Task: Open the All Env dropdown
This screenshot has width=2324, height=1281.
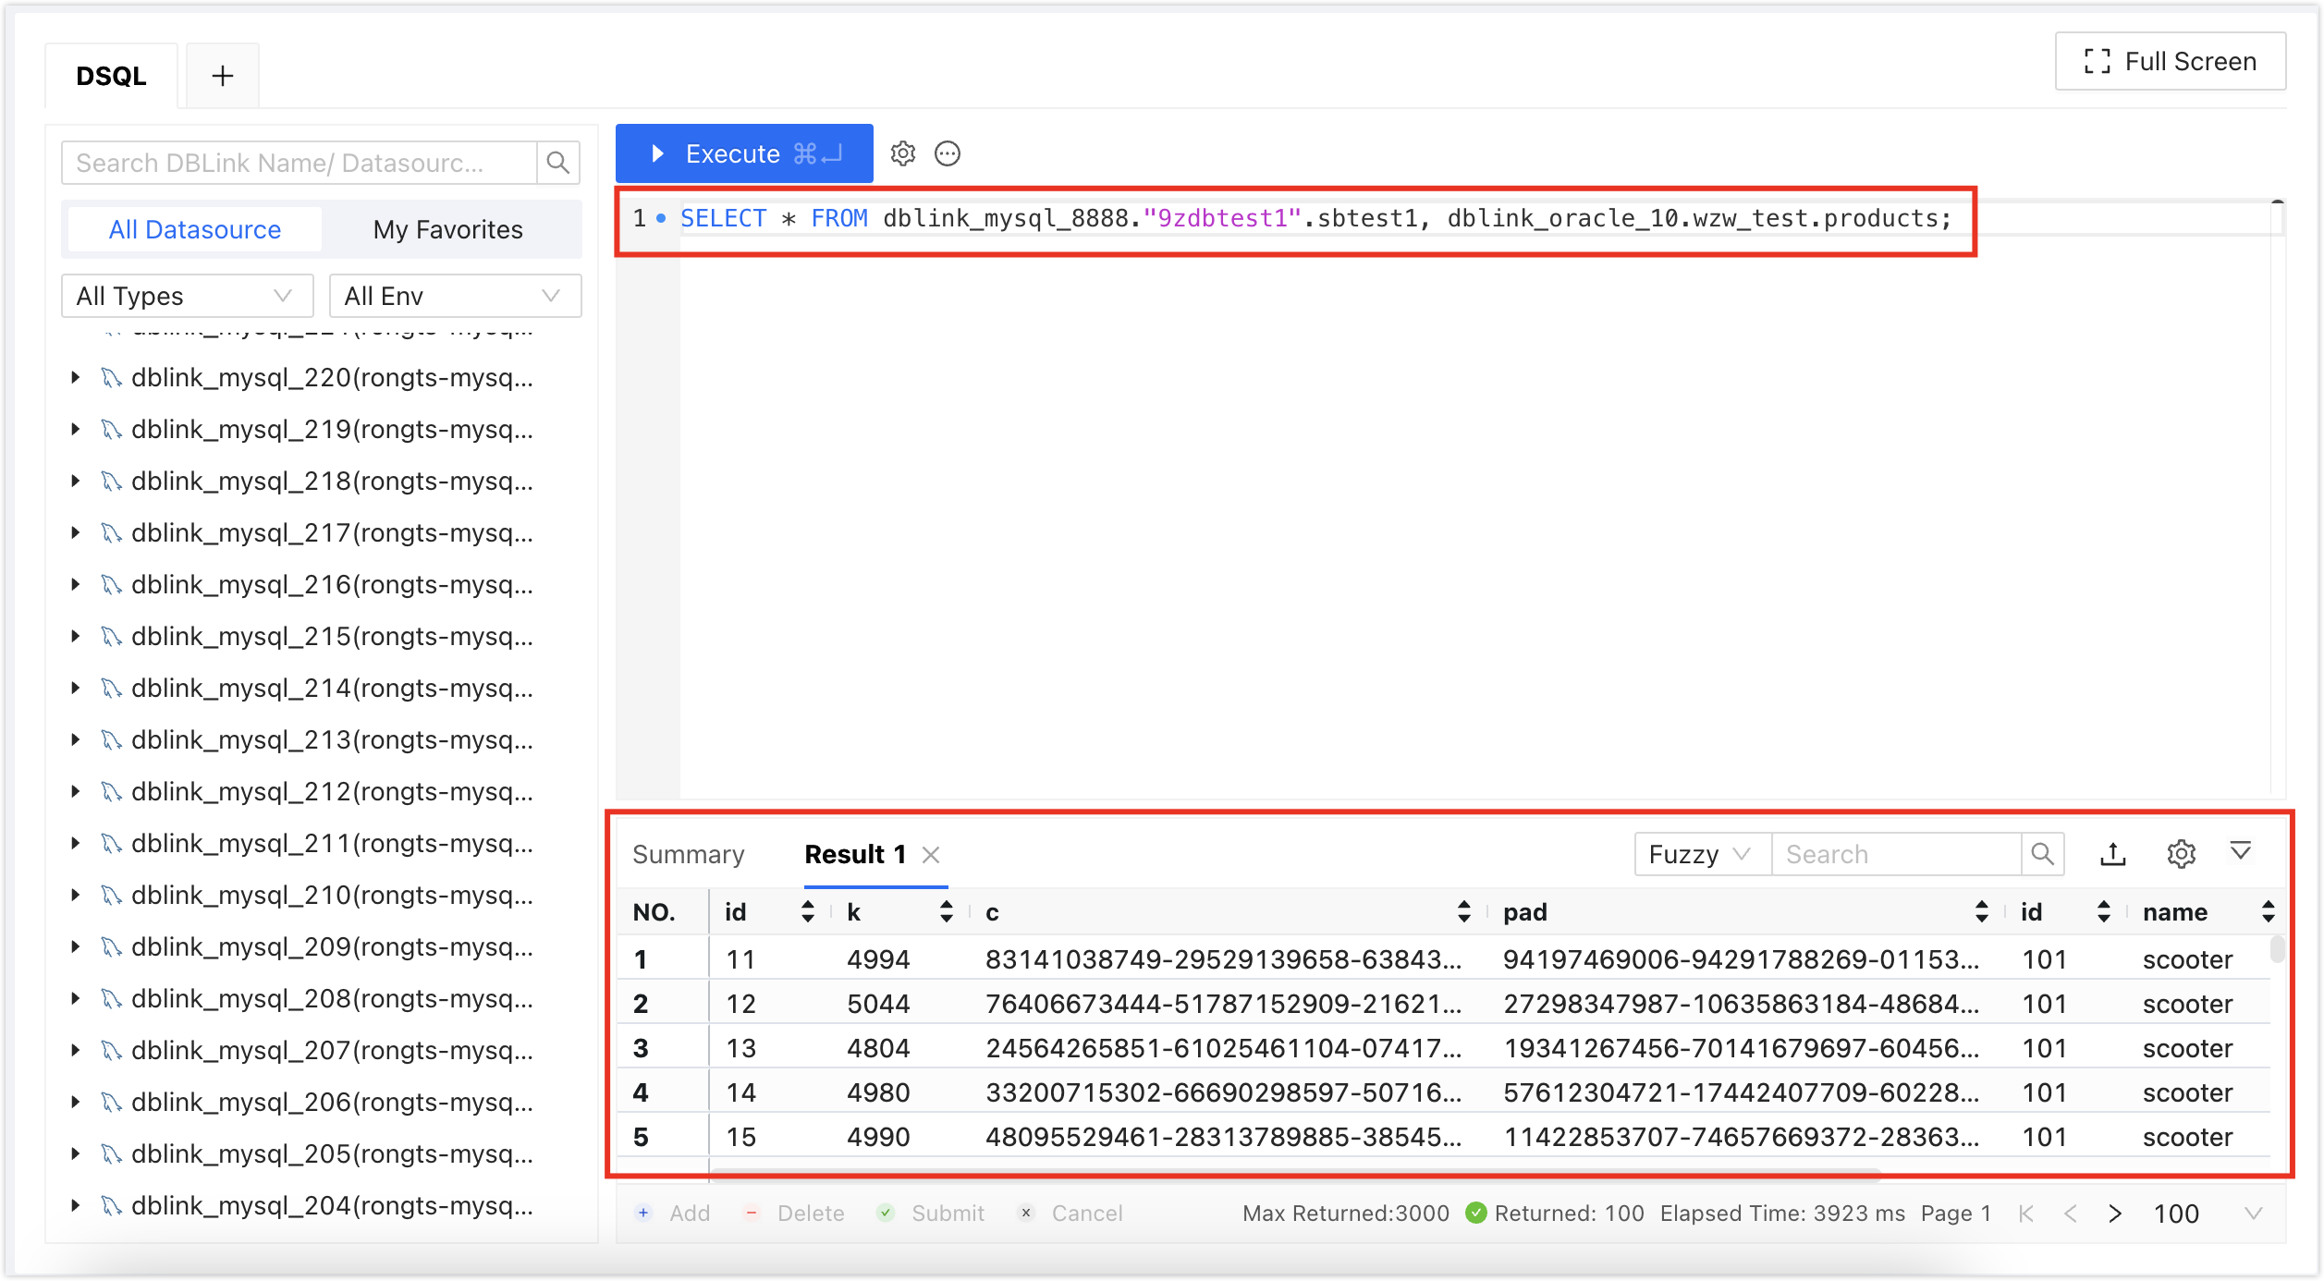Action: (x=456, y=296)
